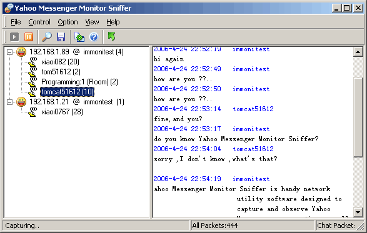Open the Option menu

pos(68,22)
